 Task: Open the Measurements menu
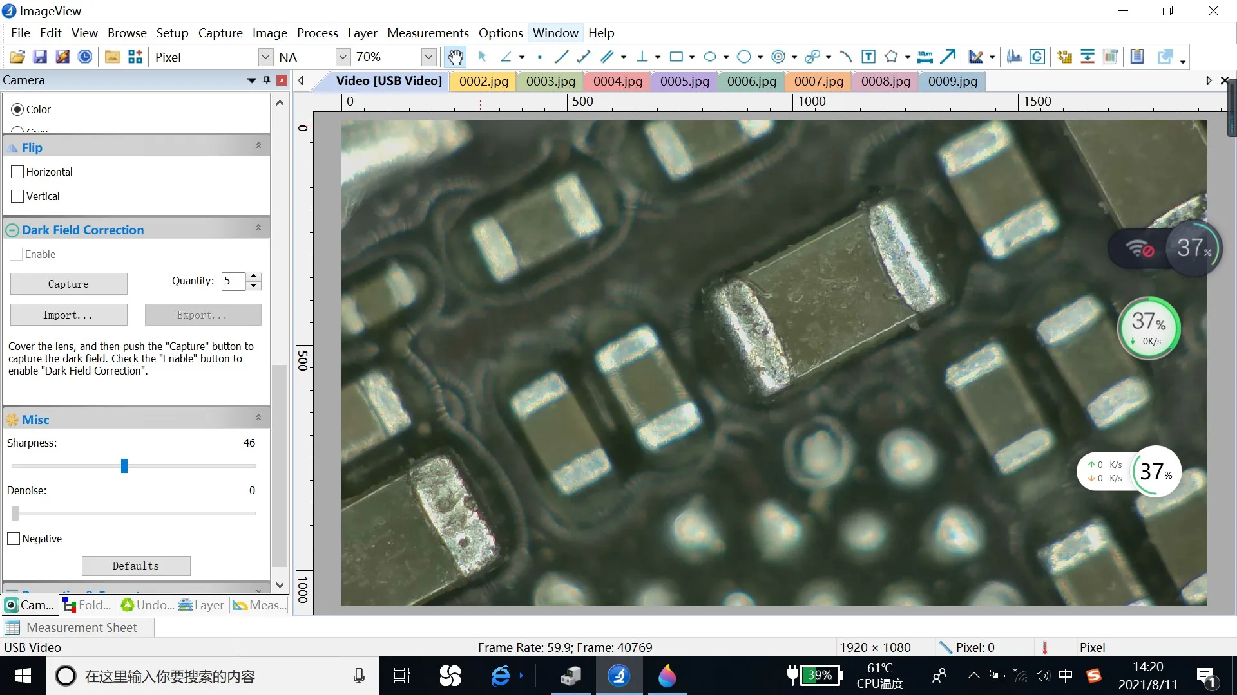[x=428, y=33]
